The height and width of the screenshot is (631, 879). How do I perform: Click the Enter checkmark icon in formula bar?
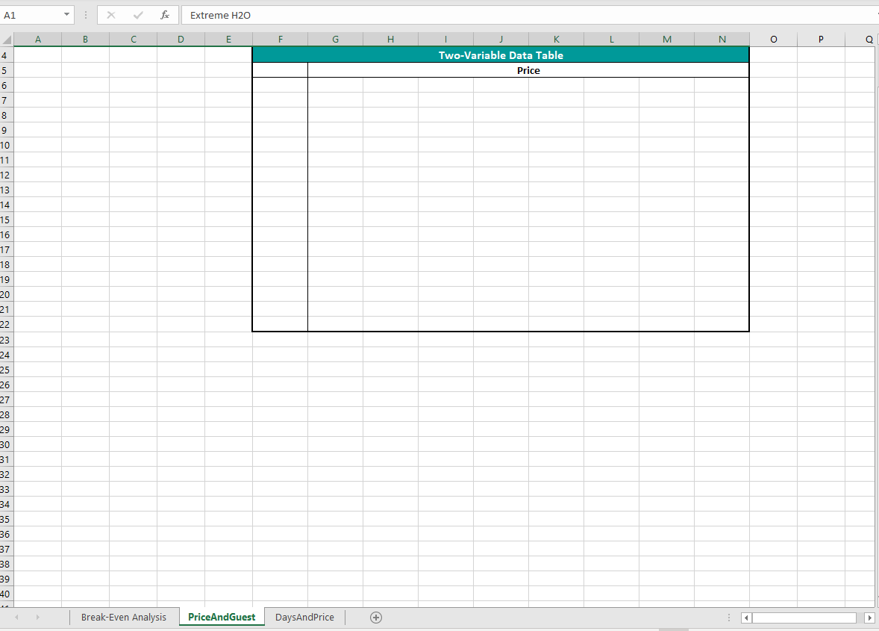pos(137,15)
